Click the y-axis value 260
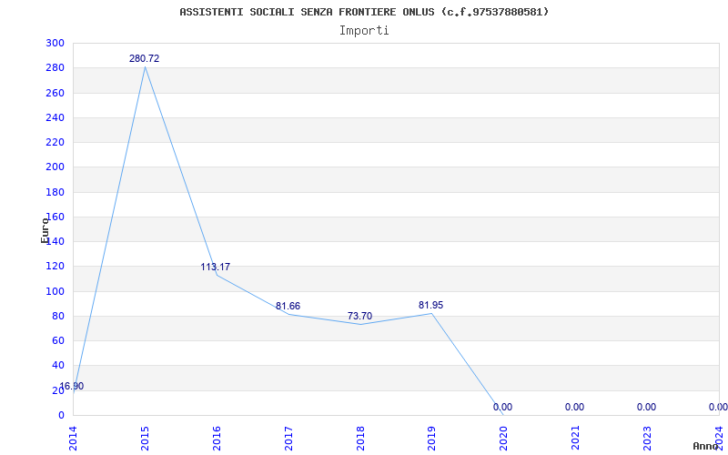Viewport: 728px width, 455px height. (55, 93)
